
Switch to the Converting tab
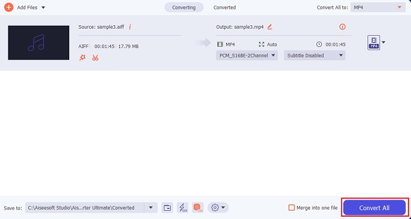tap(184, 8)
